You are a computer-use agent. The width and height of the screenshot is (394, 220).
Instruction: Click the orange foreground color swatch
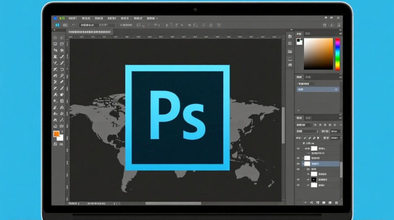tap(56, 134)
